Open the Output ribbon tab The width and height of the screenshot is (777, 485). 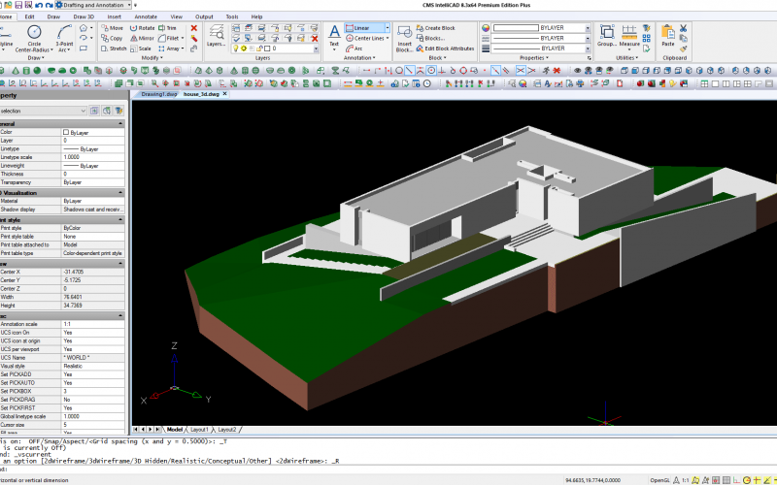[x=204, y=16]
